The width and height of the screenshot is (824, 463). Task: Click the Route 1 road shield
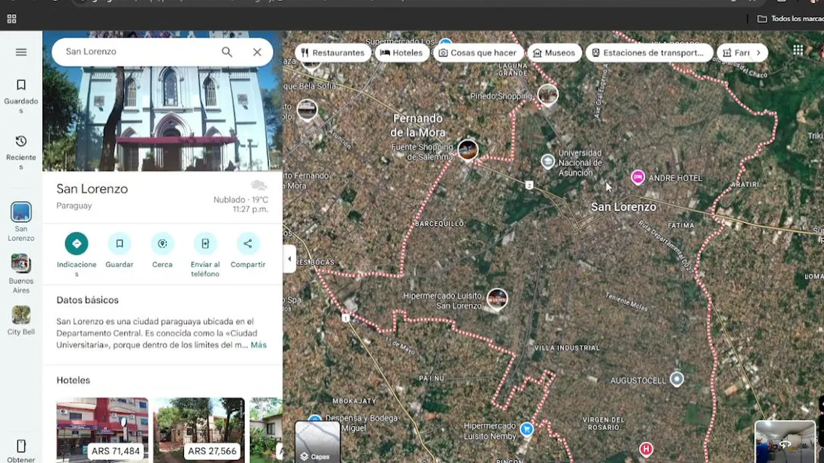pyautogui.click(x=346, y=318)
